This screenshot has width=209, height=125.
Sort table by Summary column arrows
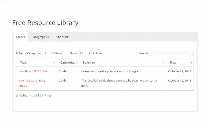point(164,62)
